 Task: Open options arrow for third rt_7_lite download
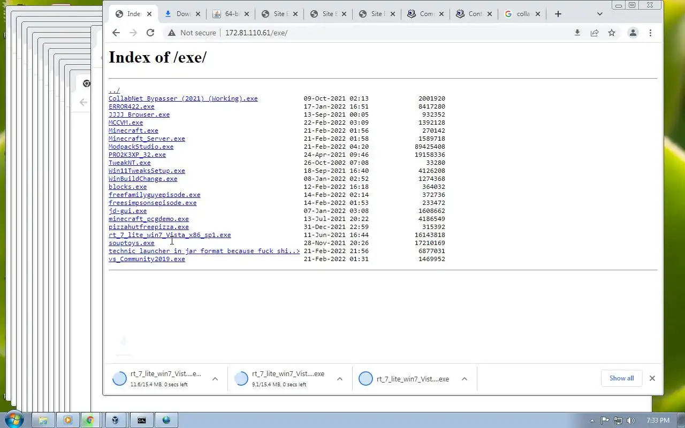click(x=464, y=379)
